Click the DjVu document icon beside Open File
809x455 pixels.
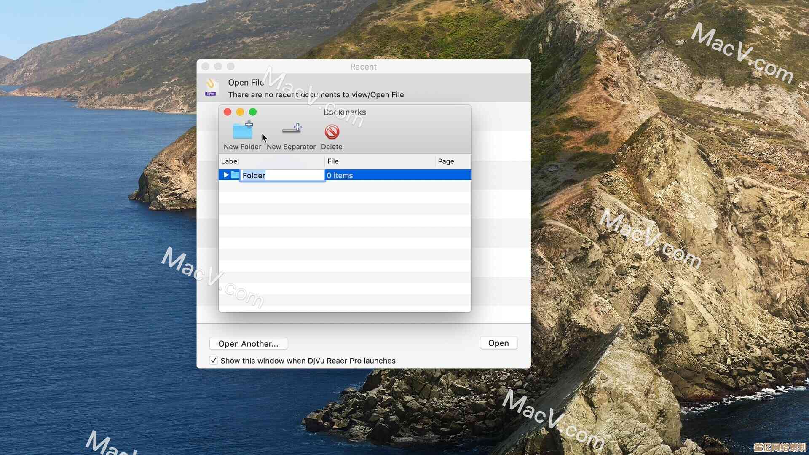211,87
